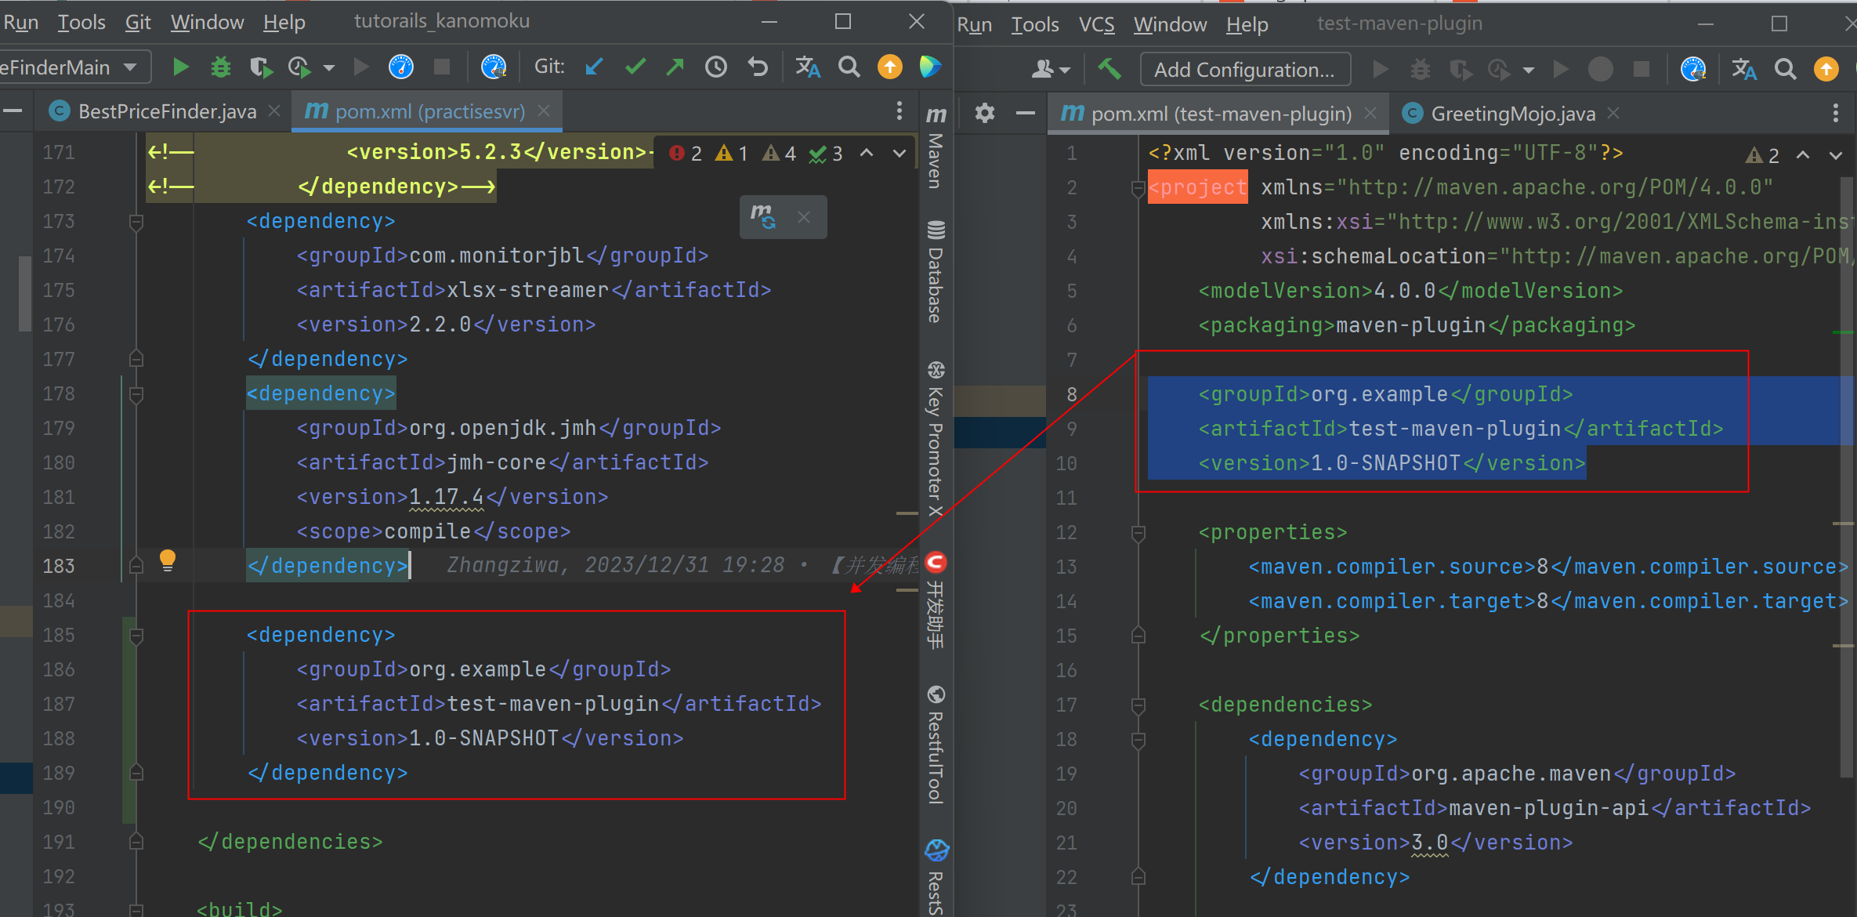Image resolution: width=1857 pixels, height=917 pixels.
Task: Collapse the properties block at line 12
Action: click(x=1139, y=534)
